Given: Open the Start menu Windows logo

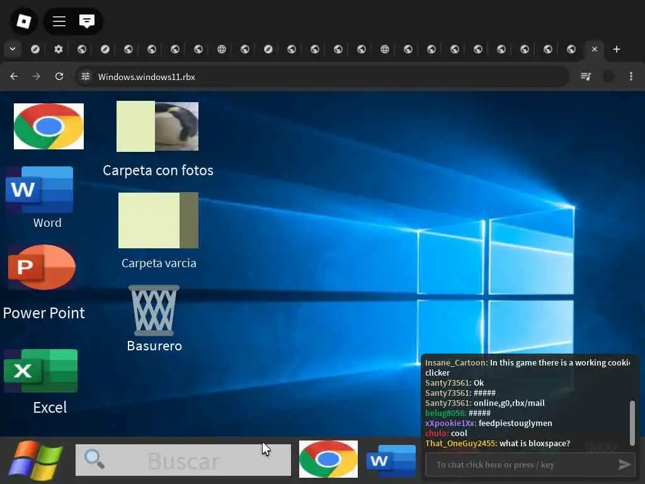Looking at the screenshot, I should click(36, 461).
